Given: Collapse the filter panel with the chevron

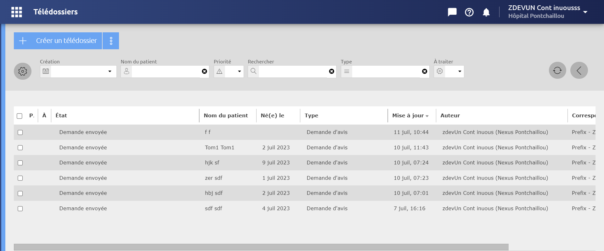Looking at the screenshot, I should (x=579, y=70).
